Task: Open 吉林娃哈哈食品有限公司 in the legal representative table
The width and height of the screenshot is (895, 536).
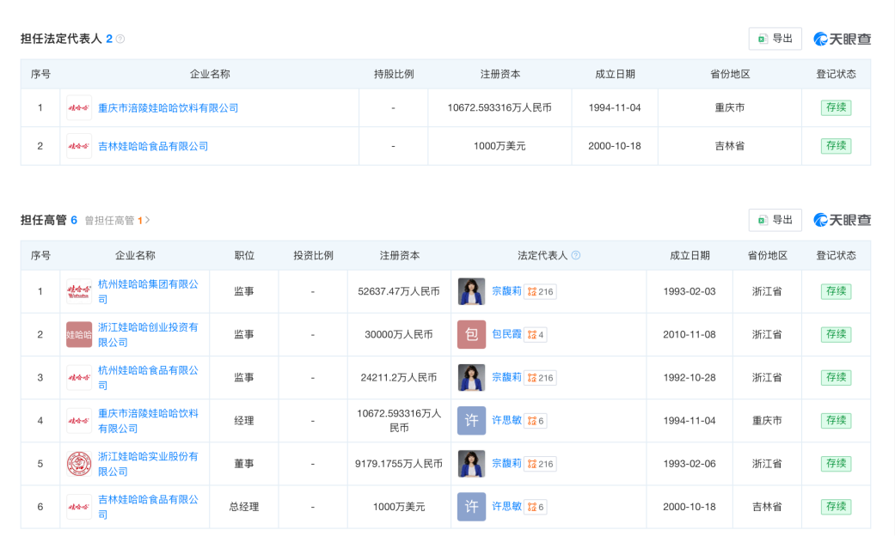Action: pyautogui.click(x=153, y=146)
